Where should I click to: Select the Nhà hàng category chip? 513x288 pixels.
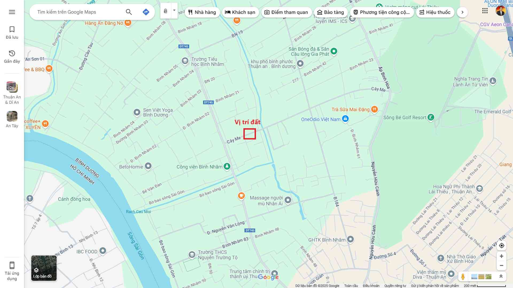[x=202, y=12]
